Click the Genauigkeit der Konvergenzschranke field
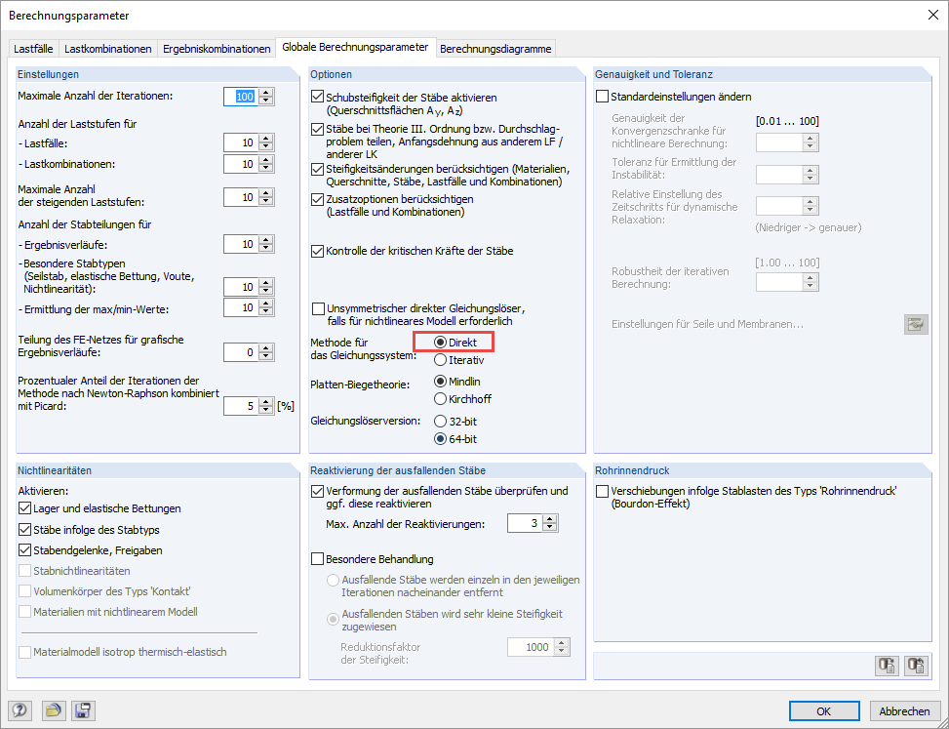Screen dimensions: 949x729 (x=779, y=142)
